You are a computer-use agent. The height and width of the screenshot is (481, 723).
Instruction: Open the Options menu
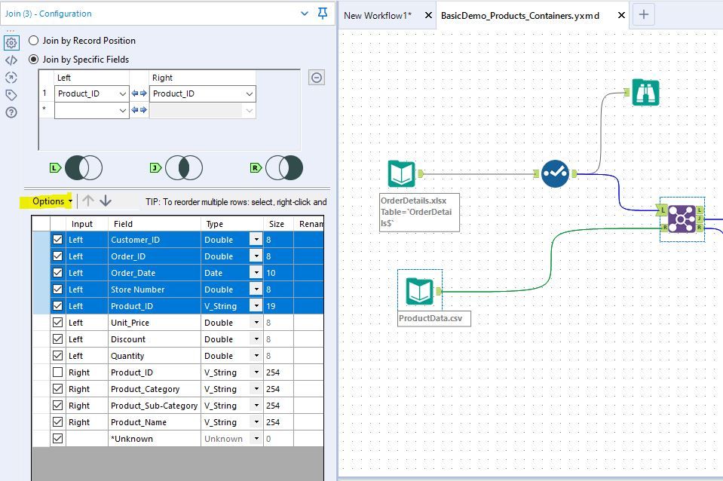[51, 201]
